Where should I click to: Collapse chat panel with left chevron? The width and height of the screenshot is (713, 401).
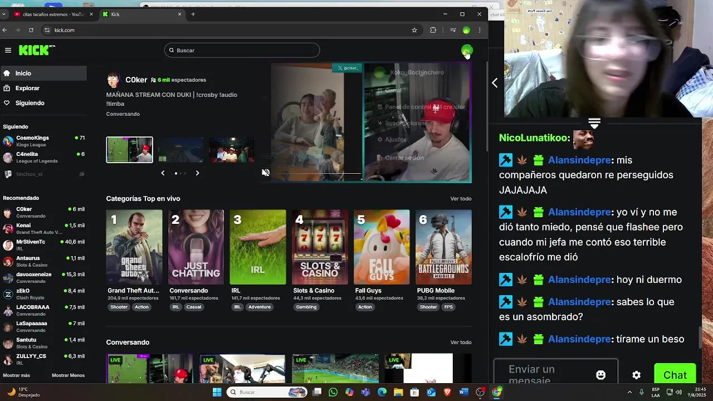tap(495, 82)
